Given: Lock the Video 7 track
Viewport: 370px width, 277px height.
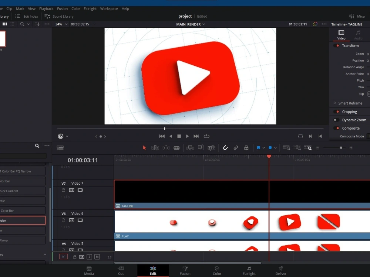Looking at the screenshot, I should pyautogui.click(x=63, y=190).
